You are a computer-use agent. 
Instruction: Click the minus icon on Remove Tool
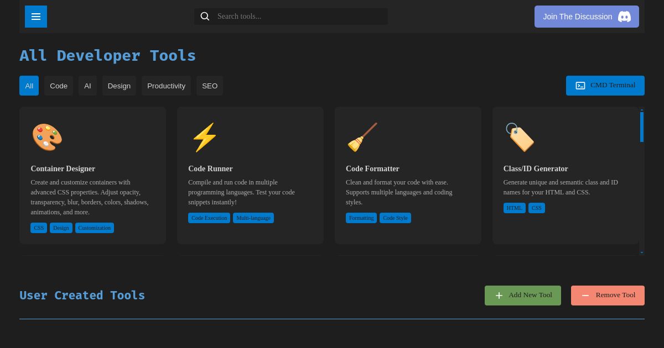click(585, 296)
